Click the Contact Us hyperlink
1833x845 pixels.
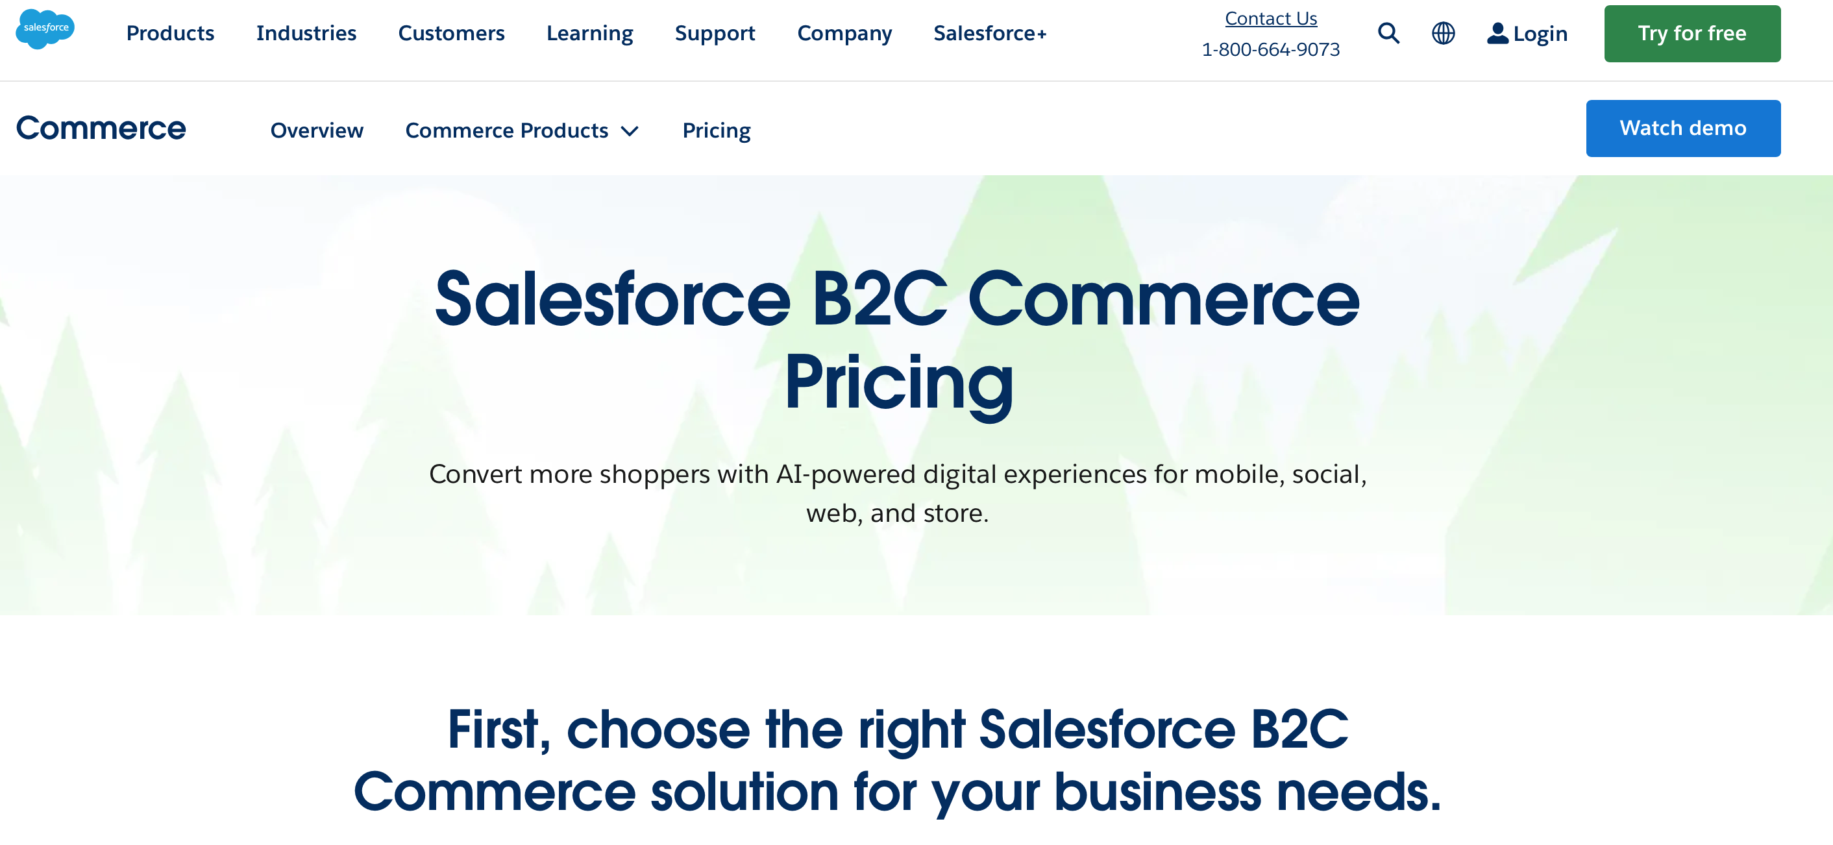click(1271, 19)
